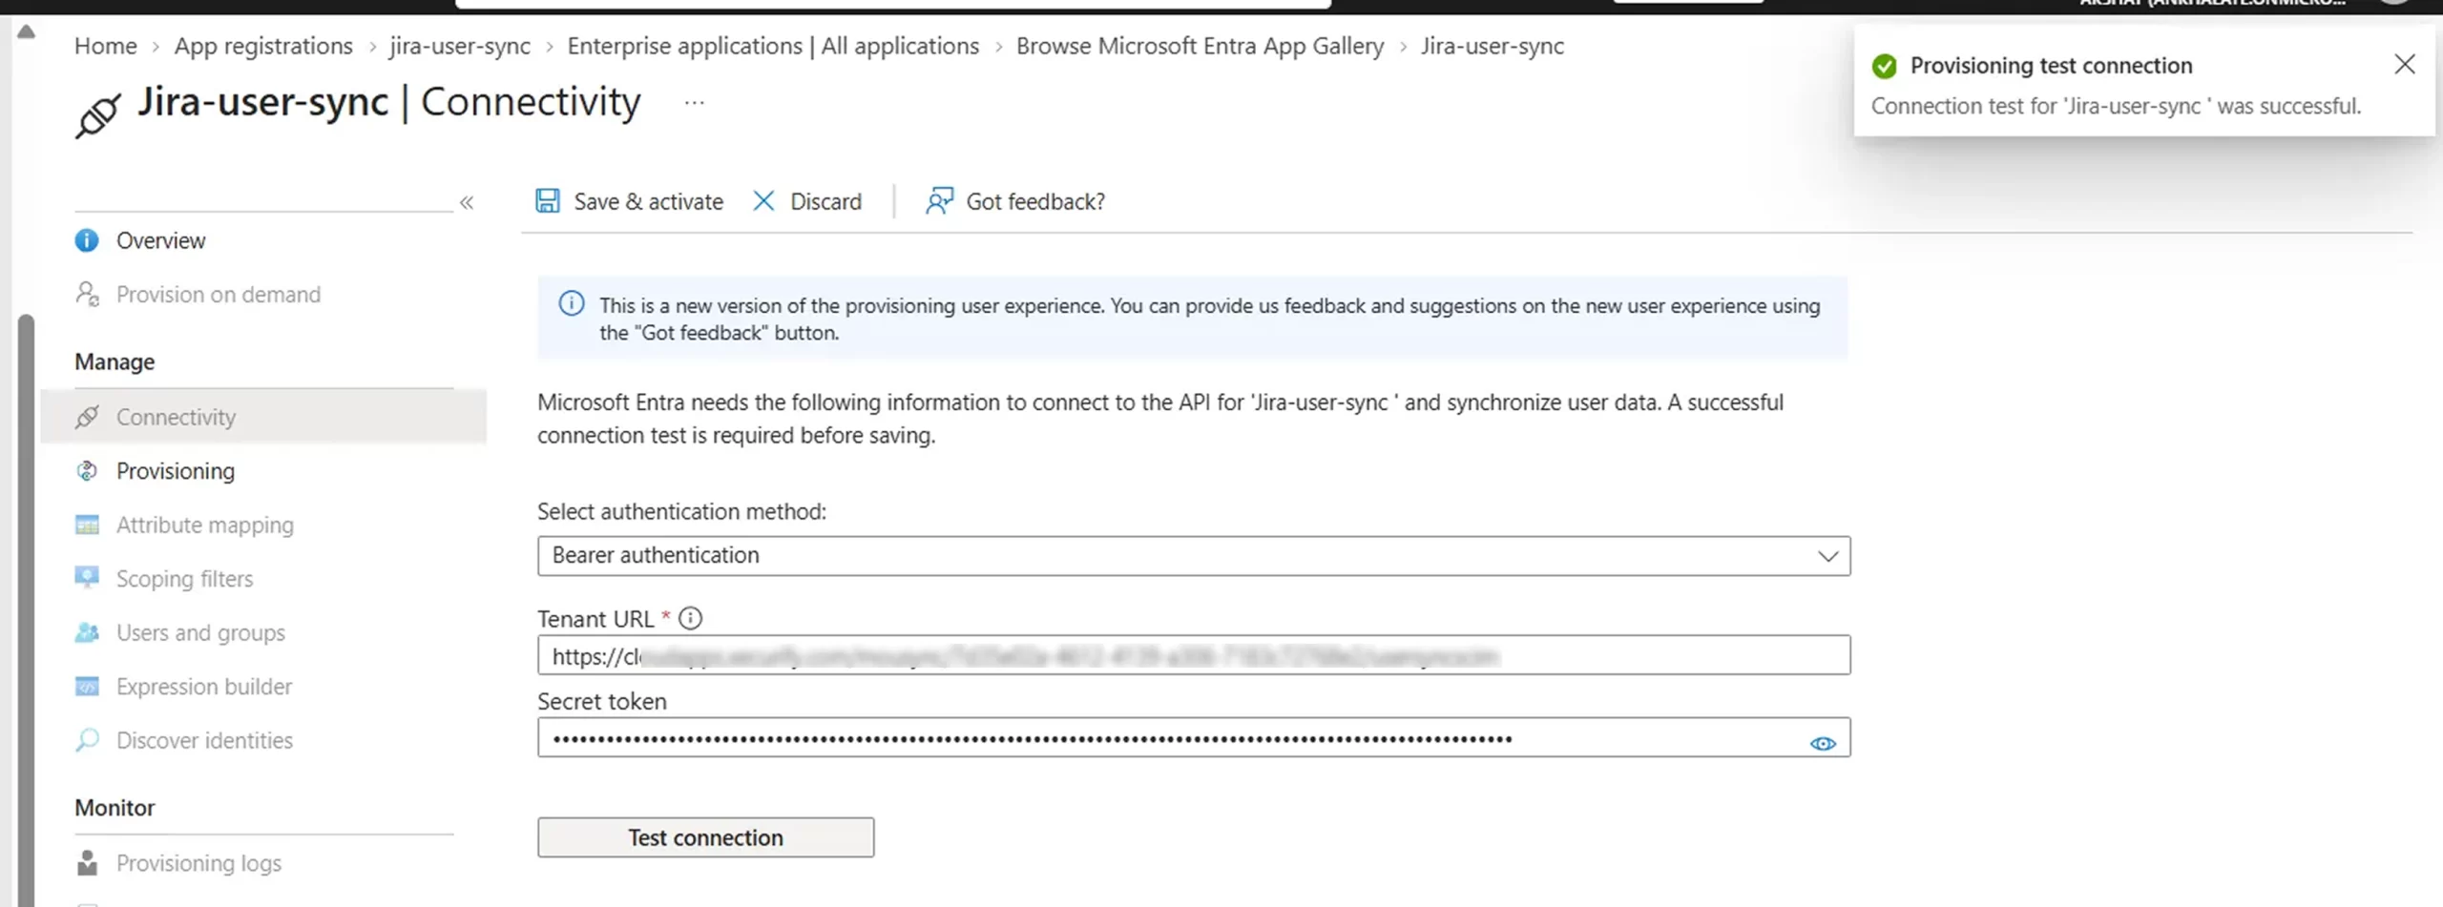Click inside the Tenant URL field
Screen dimensions: 2443x907
tap(1194, 655)
